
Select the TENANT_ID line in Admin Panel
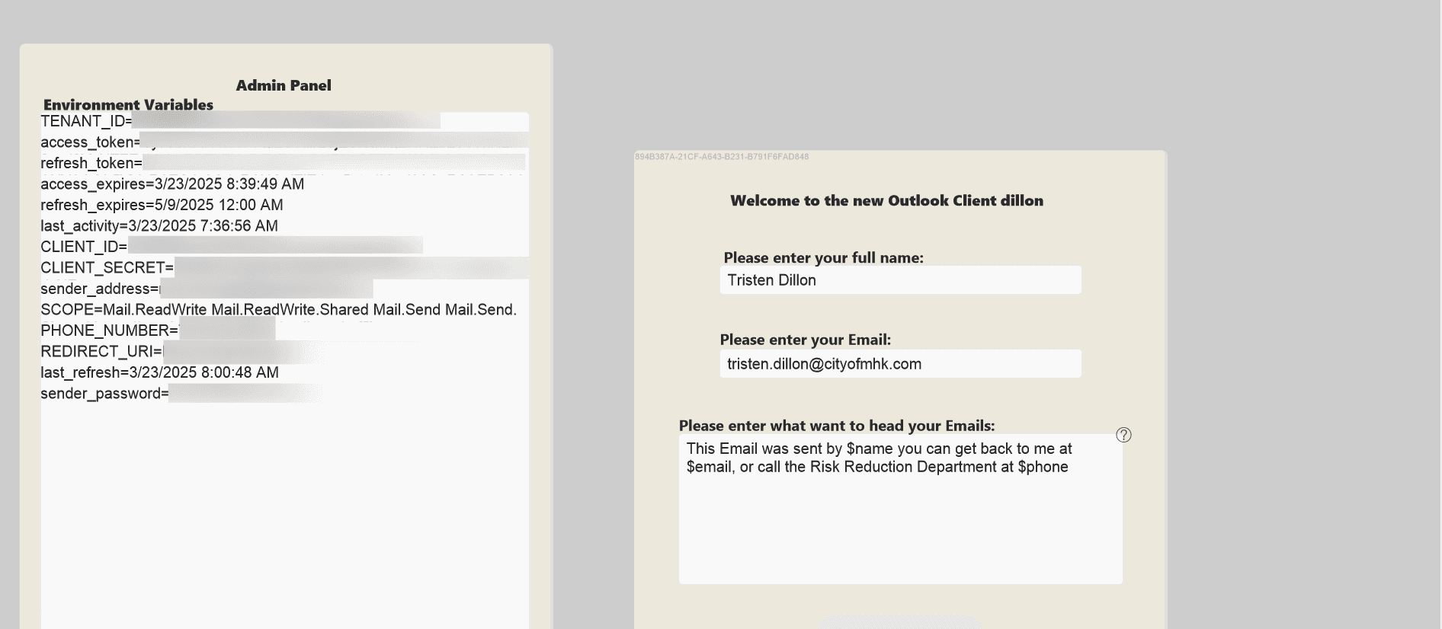284,121
